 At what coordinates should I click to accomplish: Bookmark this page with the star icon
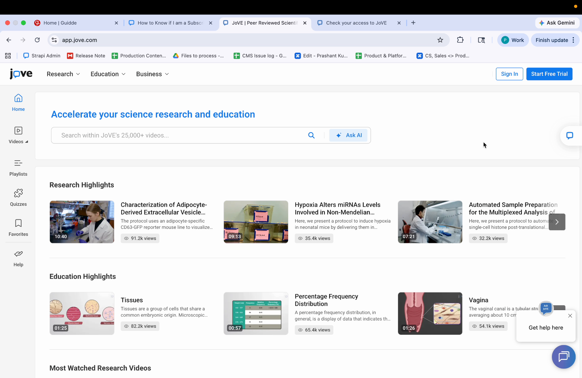click(440, 40)
